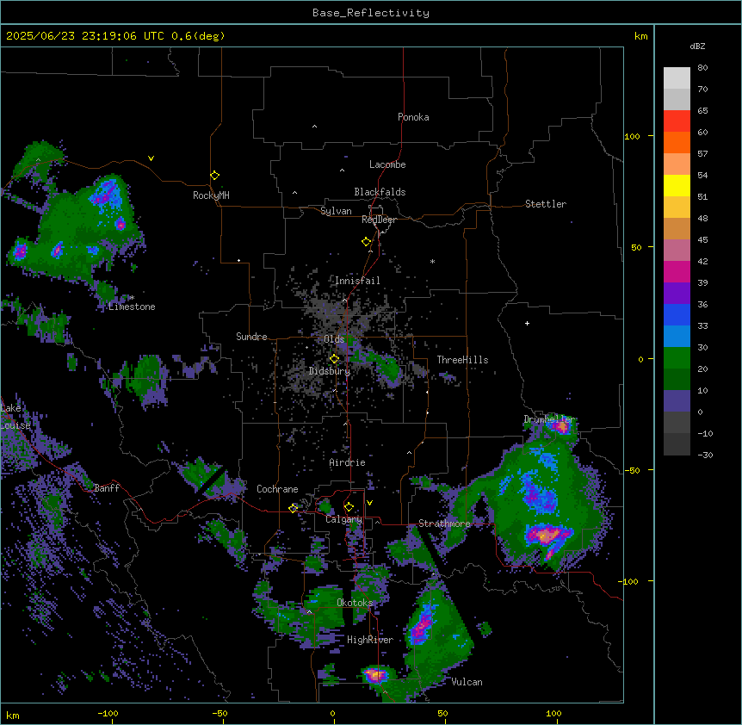Click the Vulcan town label

467,682
